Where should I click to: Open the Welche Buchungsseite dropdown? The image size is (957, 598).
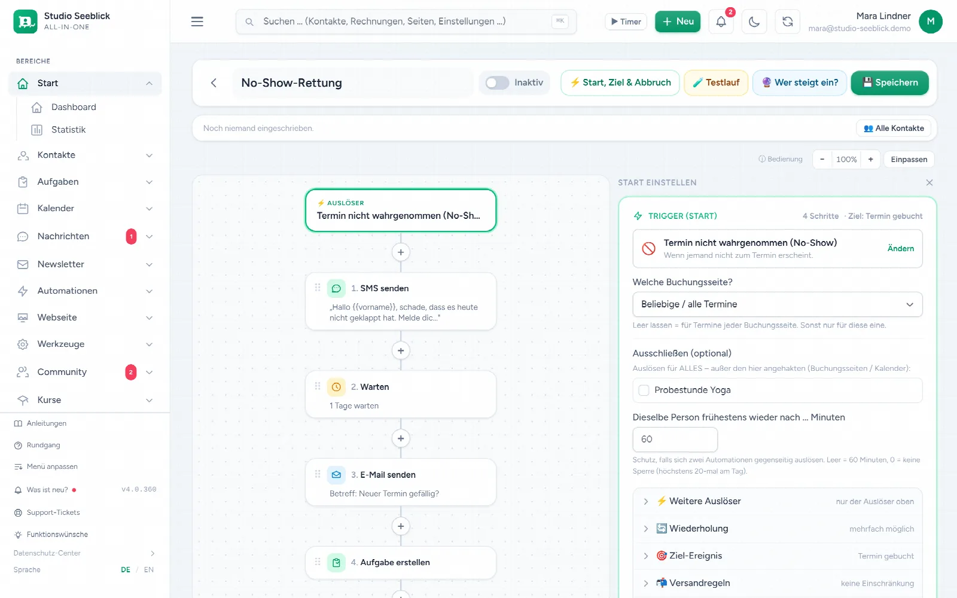tap(777, 304)
